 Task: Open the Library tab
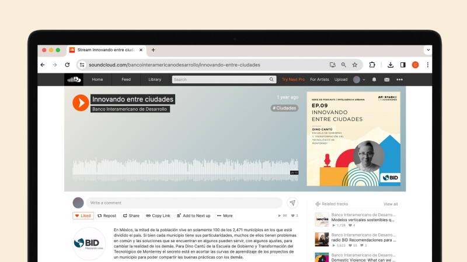click(155, 79)
